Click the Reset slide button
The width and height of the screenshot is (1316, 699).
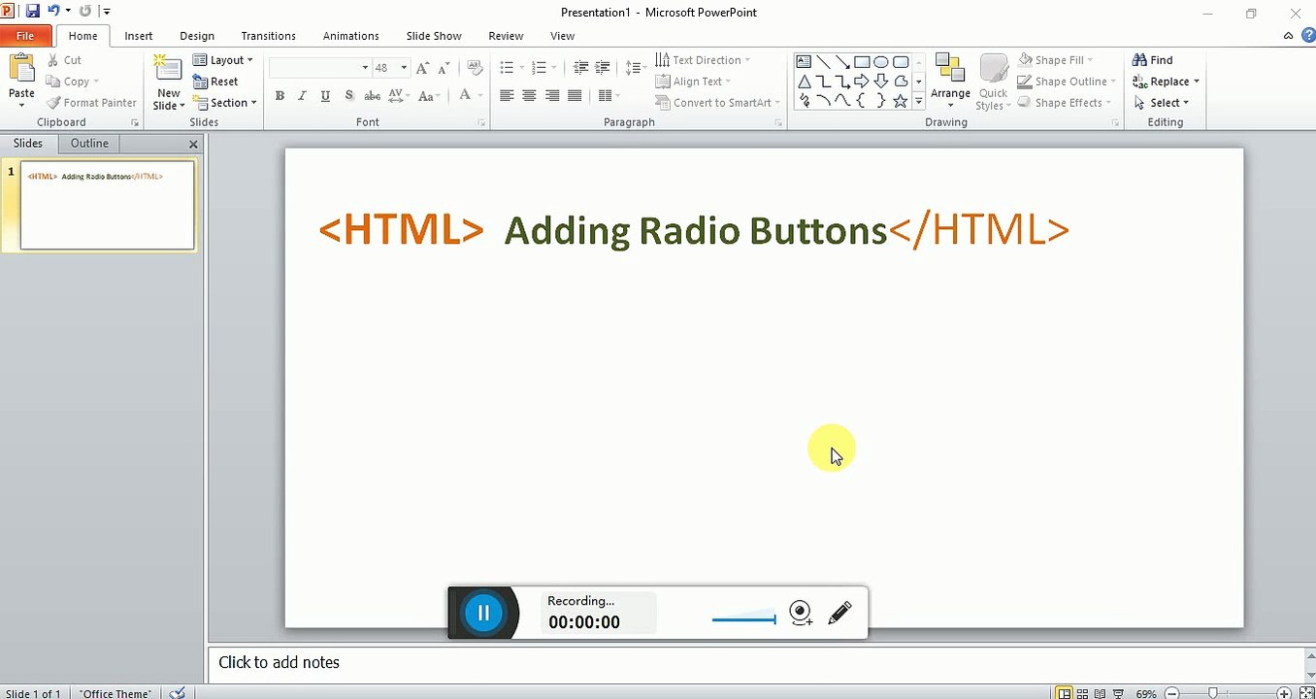coord(215,82)
